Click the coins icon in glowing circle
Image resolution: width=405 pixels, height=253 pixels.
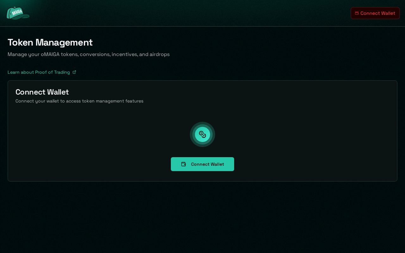coord(202,134)
